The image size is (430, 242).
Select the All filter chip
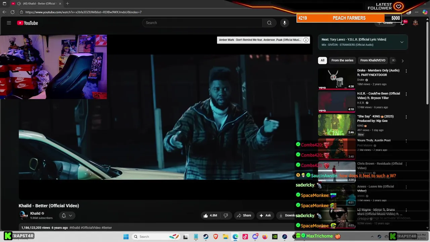(x=322, y=61)
